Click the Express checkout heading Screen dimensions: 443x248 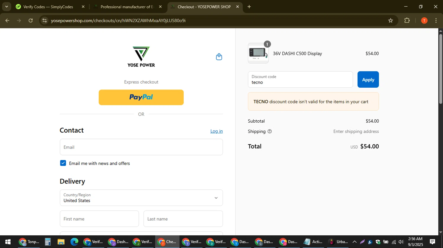click(x=141, y=82)
